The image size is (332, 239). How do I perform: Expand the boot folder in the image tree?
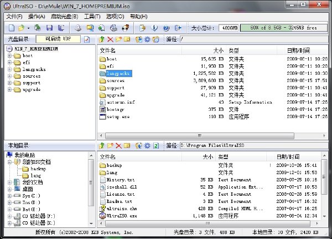9,56
